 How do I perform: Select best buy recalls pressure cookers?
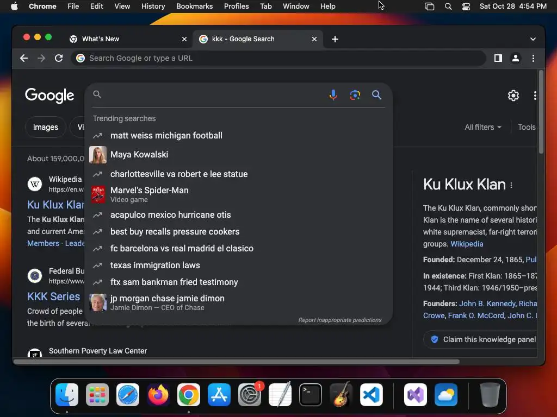(x=238, y=231)
